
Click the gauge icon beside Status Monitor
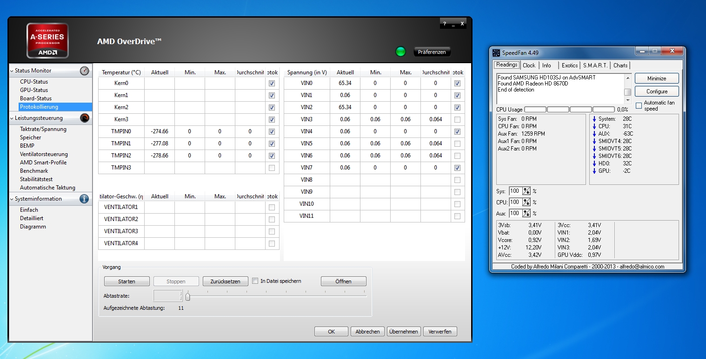pos(84,71)
